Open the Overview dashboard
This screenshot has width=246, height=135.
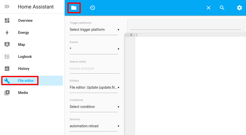(x=32, y=21)
